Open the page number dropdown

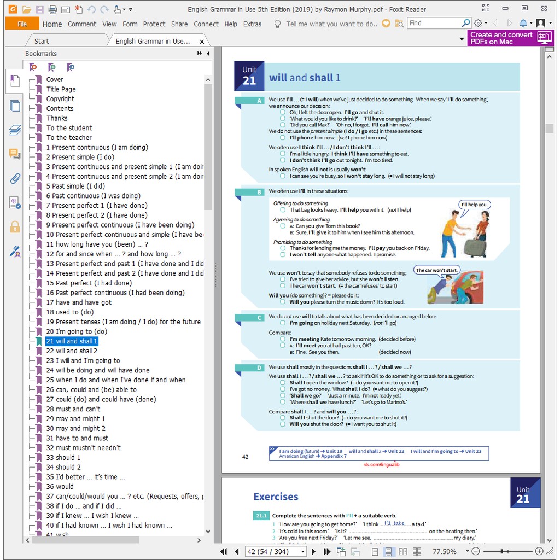302,552
